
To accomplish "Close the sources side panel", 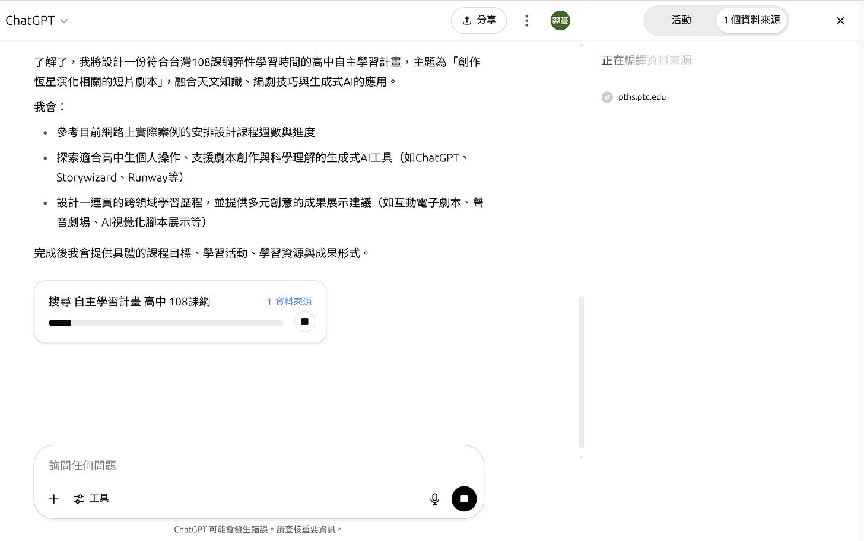I will coord(840,21).
